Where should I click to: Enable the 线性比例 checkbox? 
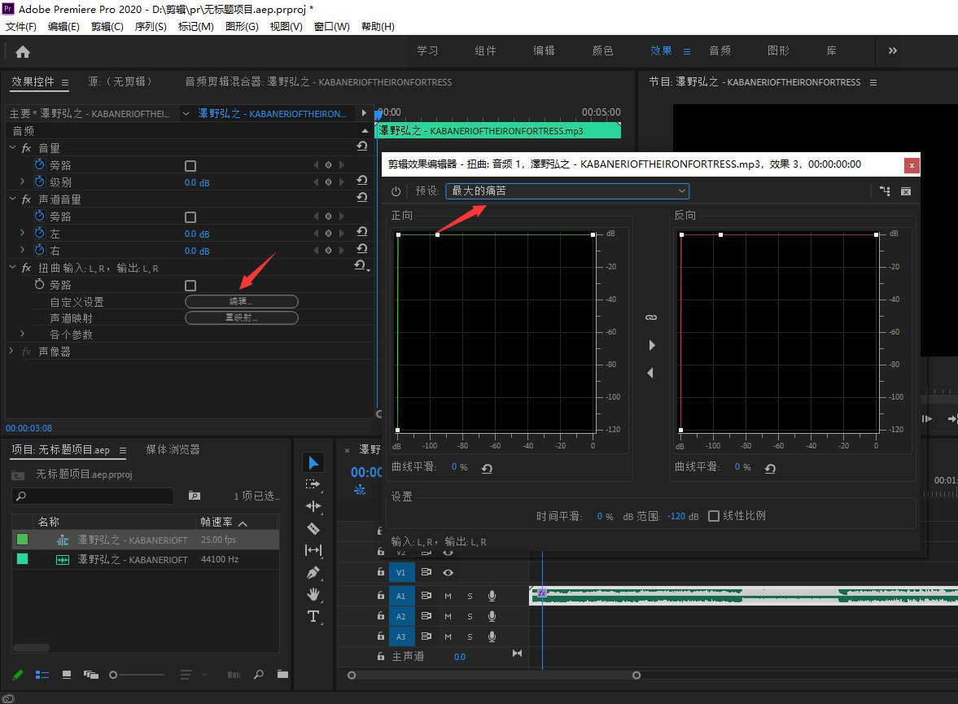pos(714,516)
